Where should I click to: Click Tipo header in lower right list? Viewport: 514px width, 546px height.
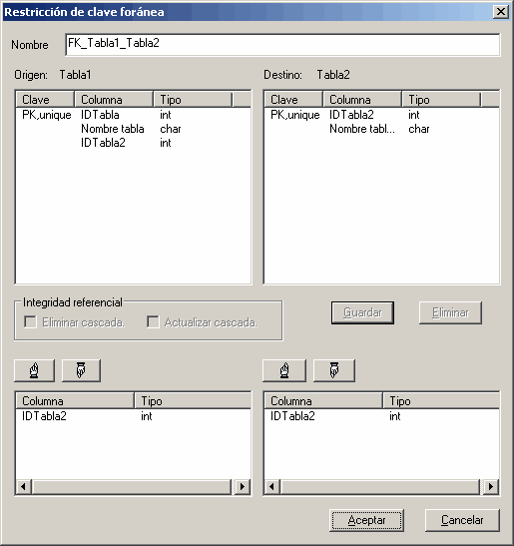441,401
